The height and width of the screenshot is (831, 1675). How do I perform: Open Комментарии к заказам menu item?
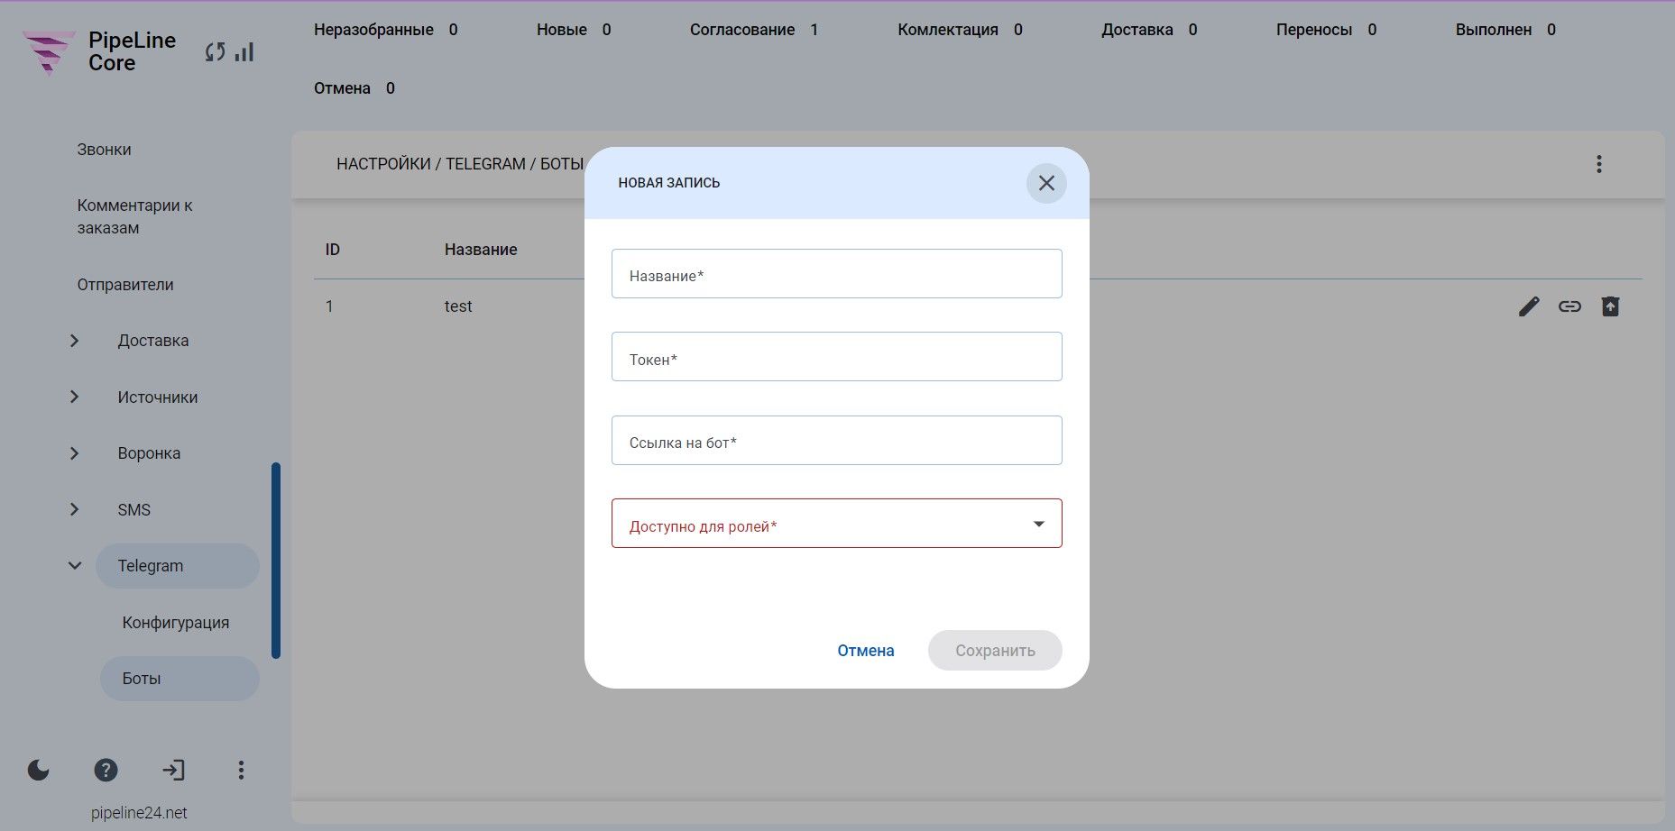tap(134, 216)
